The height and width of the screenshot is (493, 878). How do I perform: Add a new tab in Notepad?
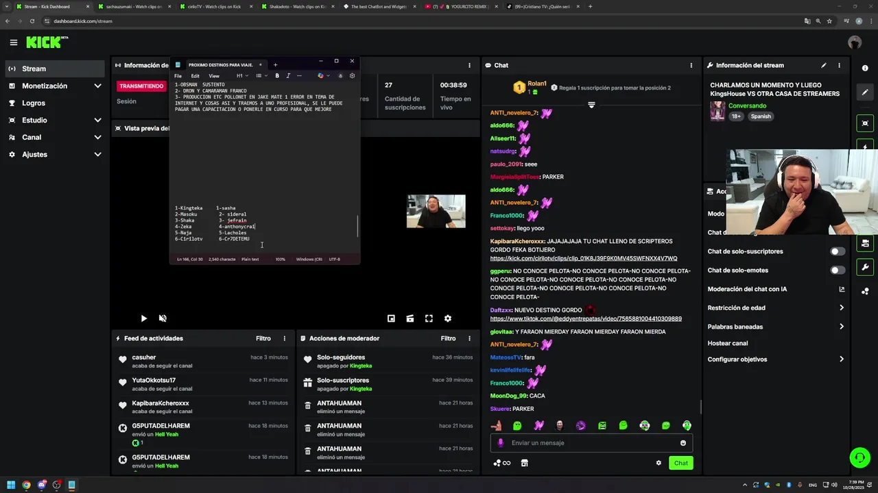275,65
